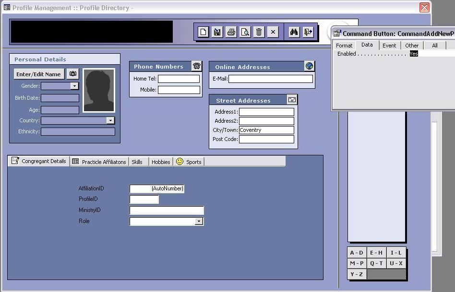Click the camera icon beside Enter/Edit Name

coord(72,74)
